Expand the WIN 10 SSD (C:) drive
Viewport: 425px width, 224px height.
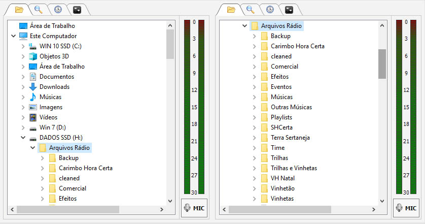23,46
